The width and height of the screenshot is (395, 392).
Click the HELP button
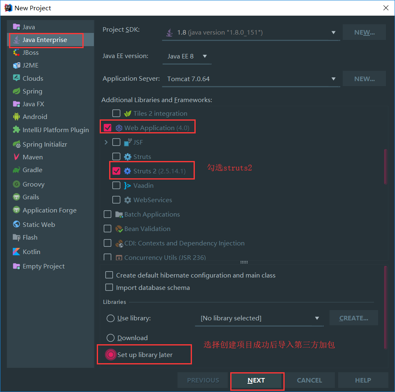click(363, 380)
